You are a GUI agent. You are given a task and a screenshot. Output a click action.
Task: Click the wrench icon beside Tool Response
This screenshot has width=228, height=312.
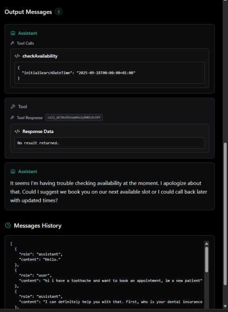12,117
